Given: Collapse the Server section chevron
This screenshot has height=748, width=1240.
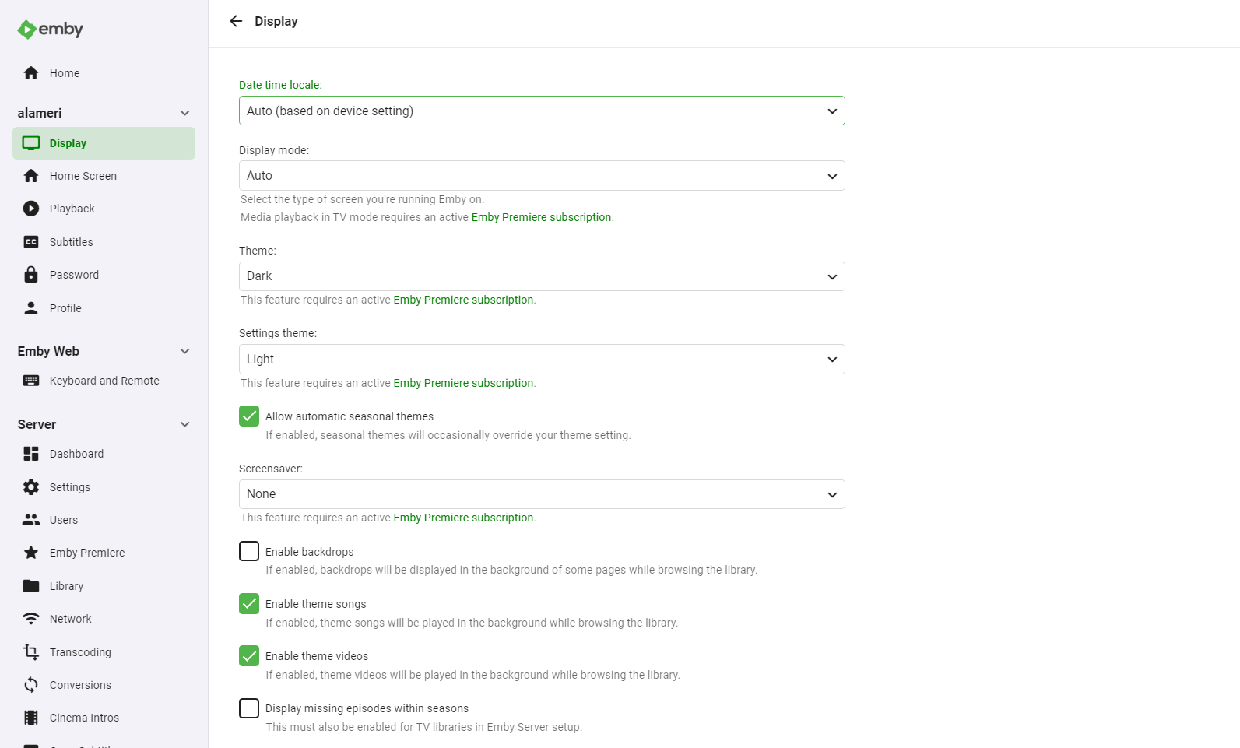Looking at the screenshot, I should click(x=185, y=424).
